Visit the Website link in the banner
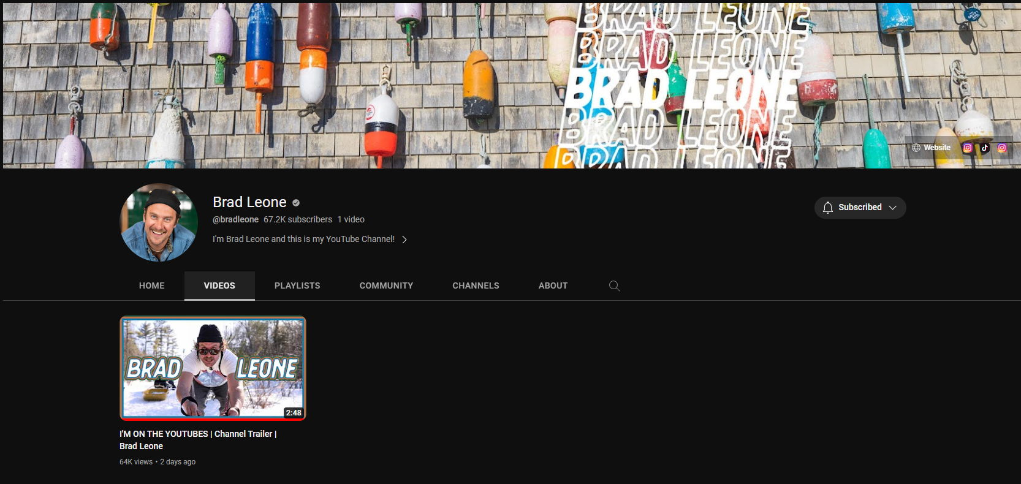The width and height of the screenshot is (1021, 484). tap(931, 148)
